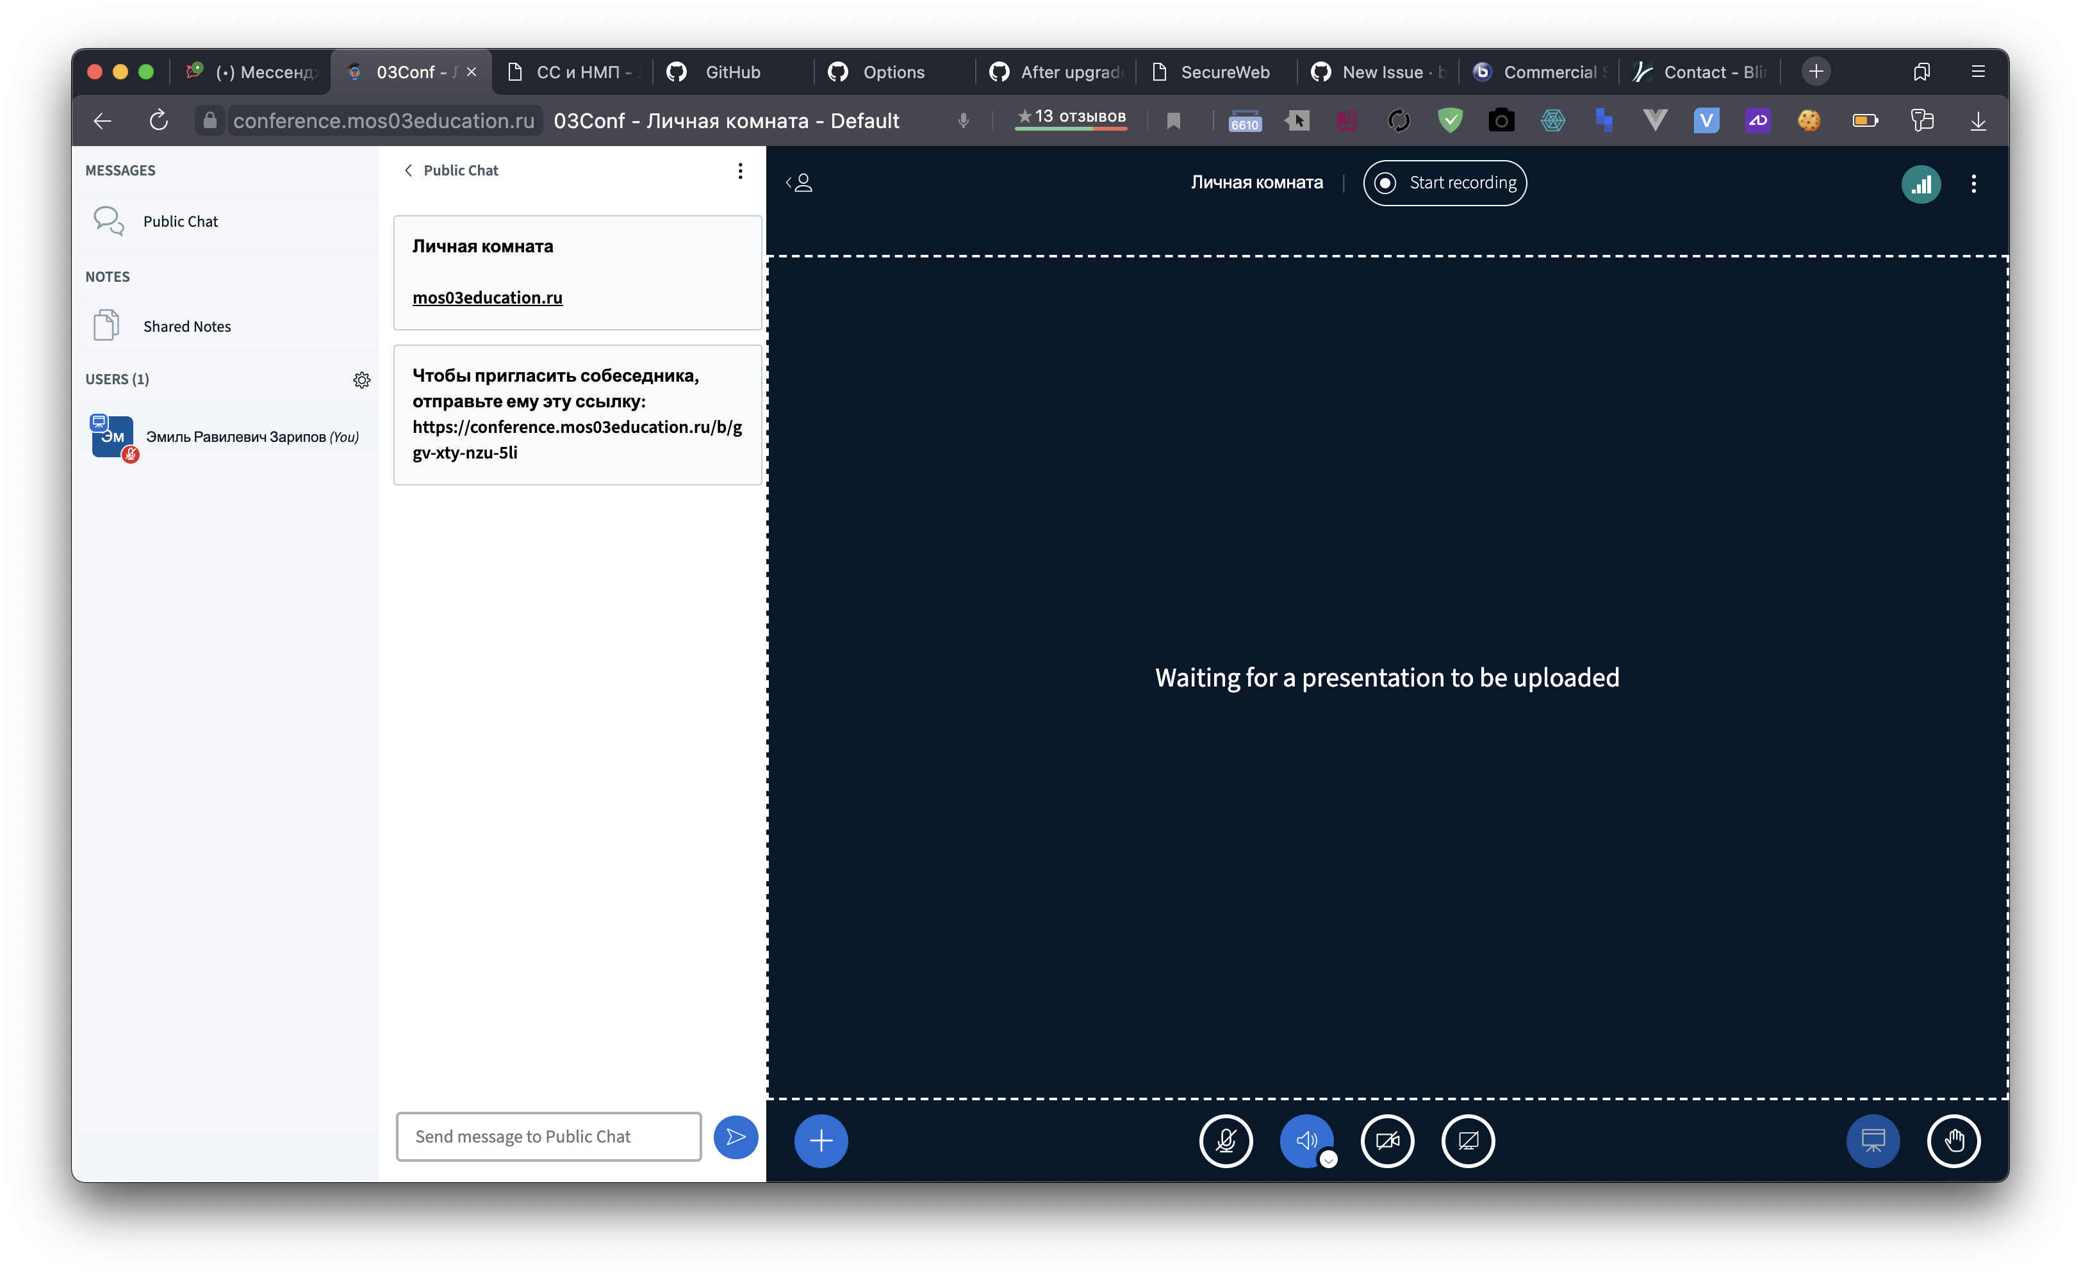Image resolution: width=2081 pixels, height=1277 pixels.
Task: Open the chat options three-dot menu
Action: pos(741,170)
